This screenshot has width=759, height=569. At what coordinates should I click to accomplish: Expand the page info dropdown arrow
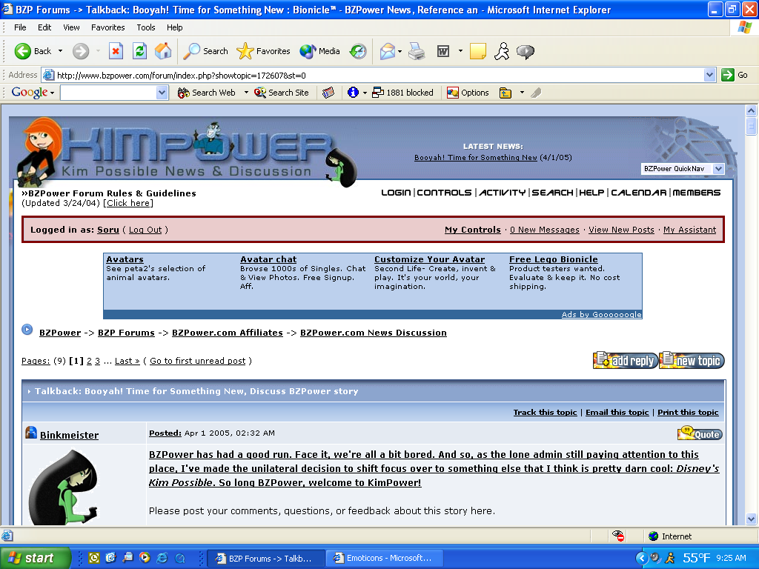coord(365,93)
